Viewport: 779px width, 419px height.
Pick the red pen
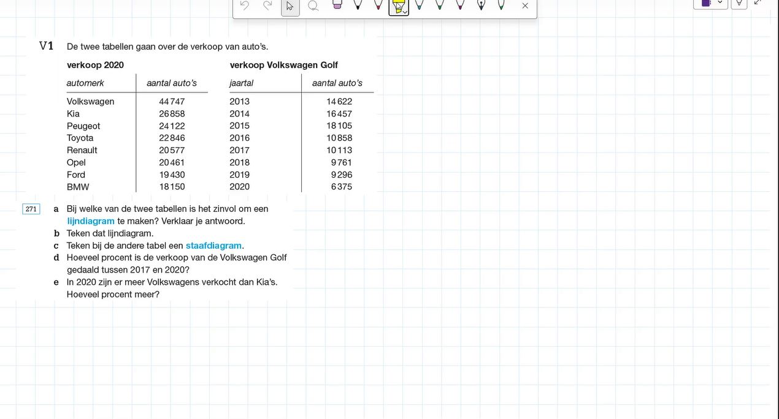(x=378, y=5)
